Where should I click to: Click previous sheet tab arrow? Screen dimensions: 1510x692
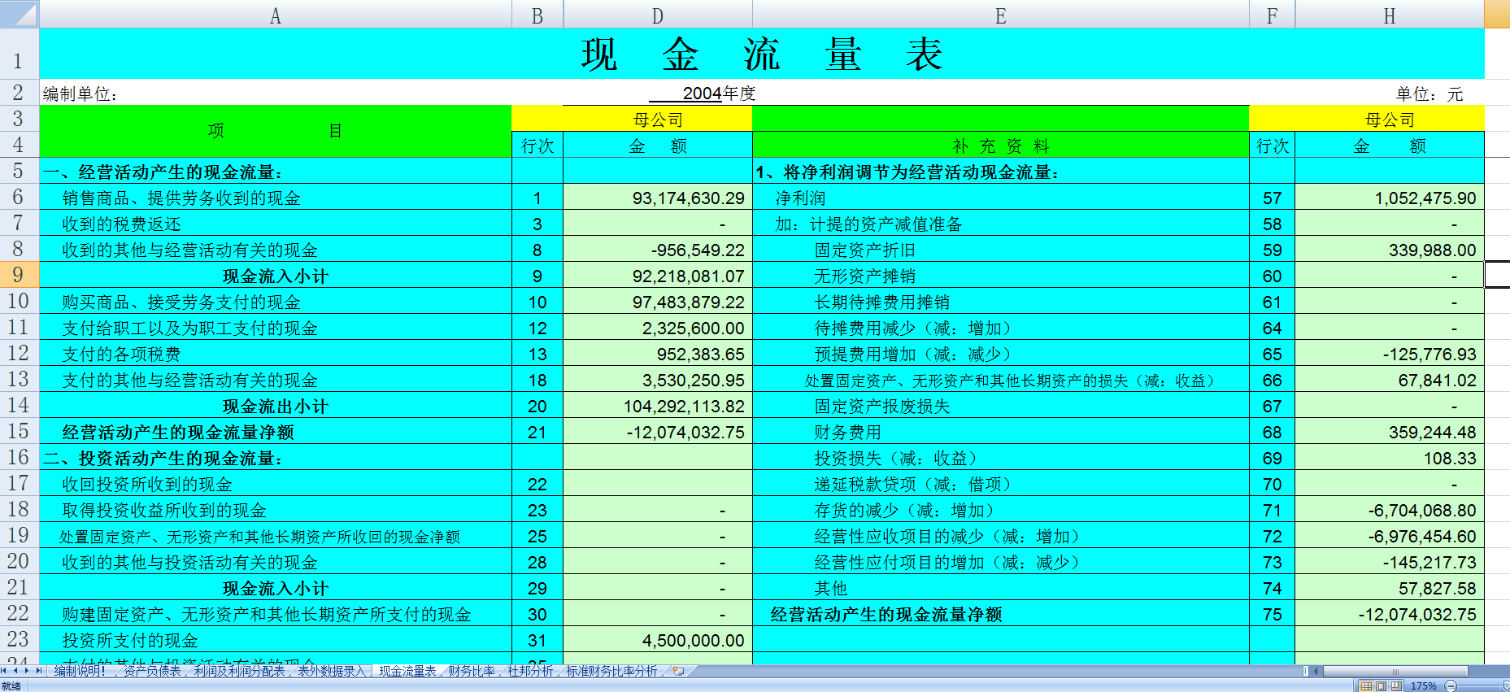[x=15, y=671]
